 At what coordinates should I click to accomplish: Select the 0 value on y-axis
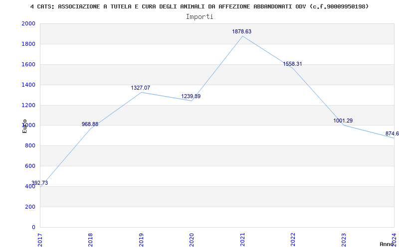pos(33,227)
